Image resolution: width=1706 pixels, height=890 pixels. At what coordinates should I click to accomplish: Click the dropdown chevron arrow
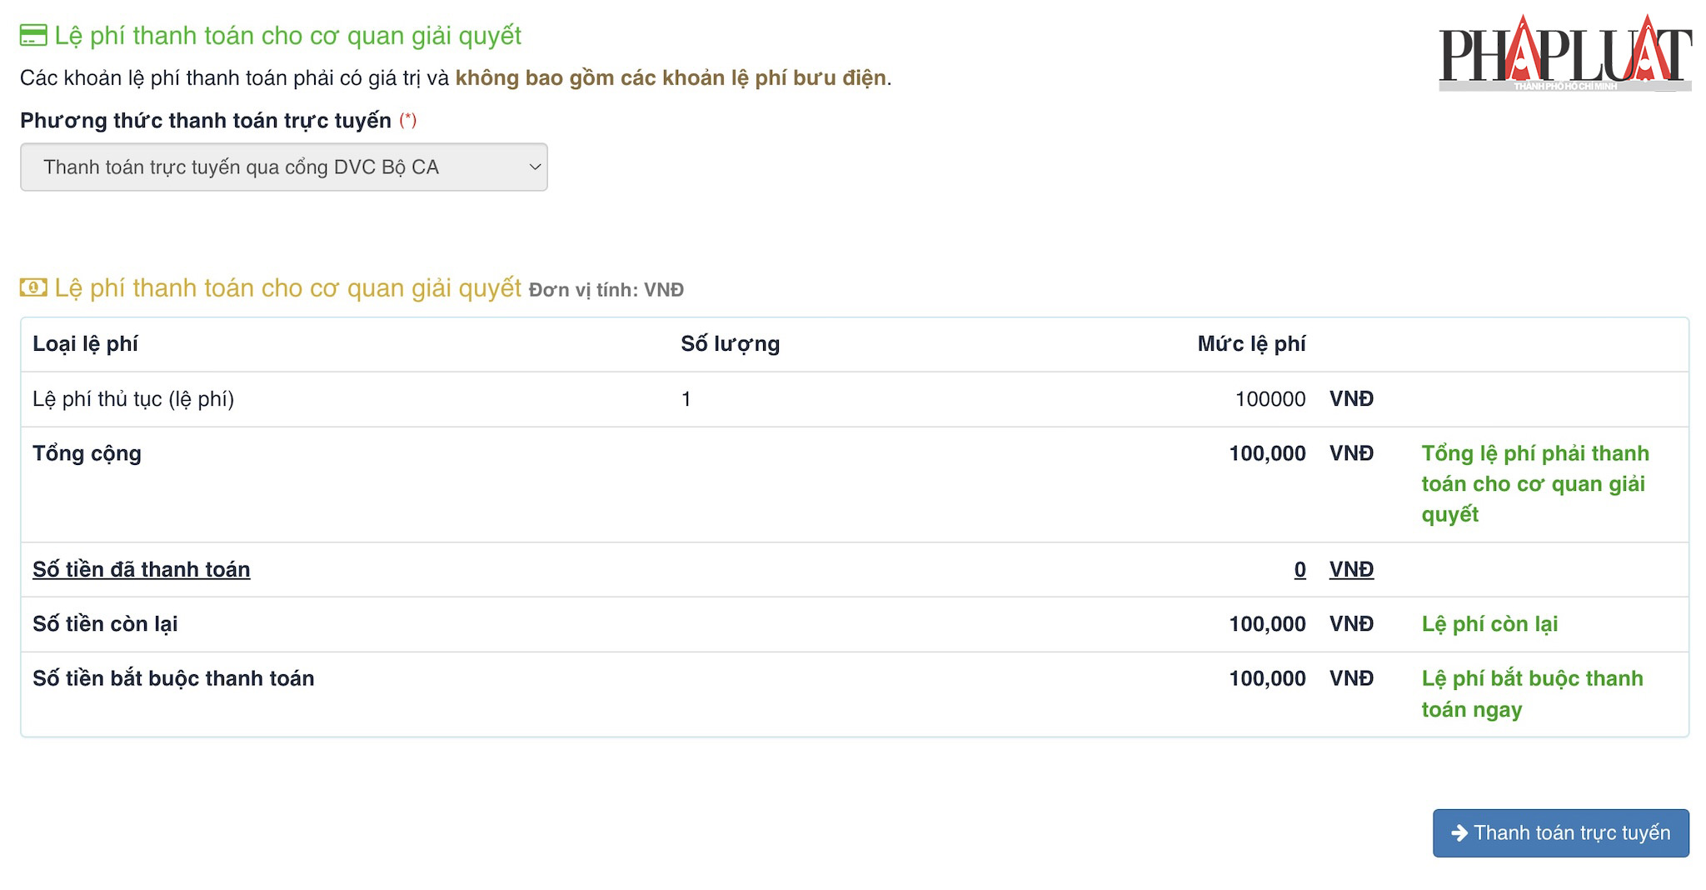point(535,167)
